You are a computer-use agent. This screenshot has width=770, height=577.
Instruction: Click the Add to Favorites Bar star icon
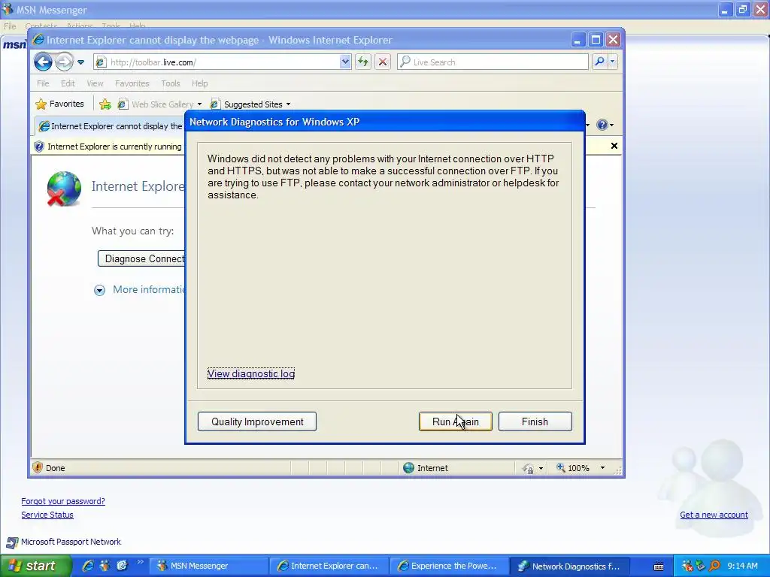pos(105,104)
